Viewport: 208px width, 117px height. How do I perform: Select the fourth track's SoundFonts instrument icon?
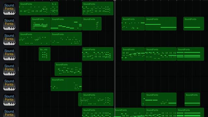9,54
